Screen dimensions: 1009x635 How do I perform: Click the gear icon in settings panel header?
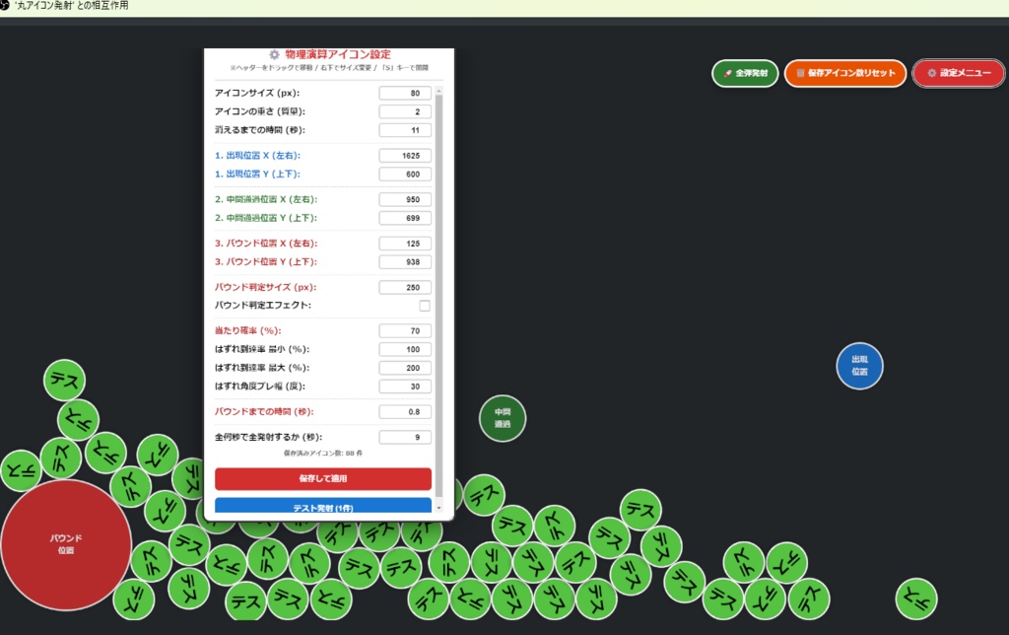274,55
